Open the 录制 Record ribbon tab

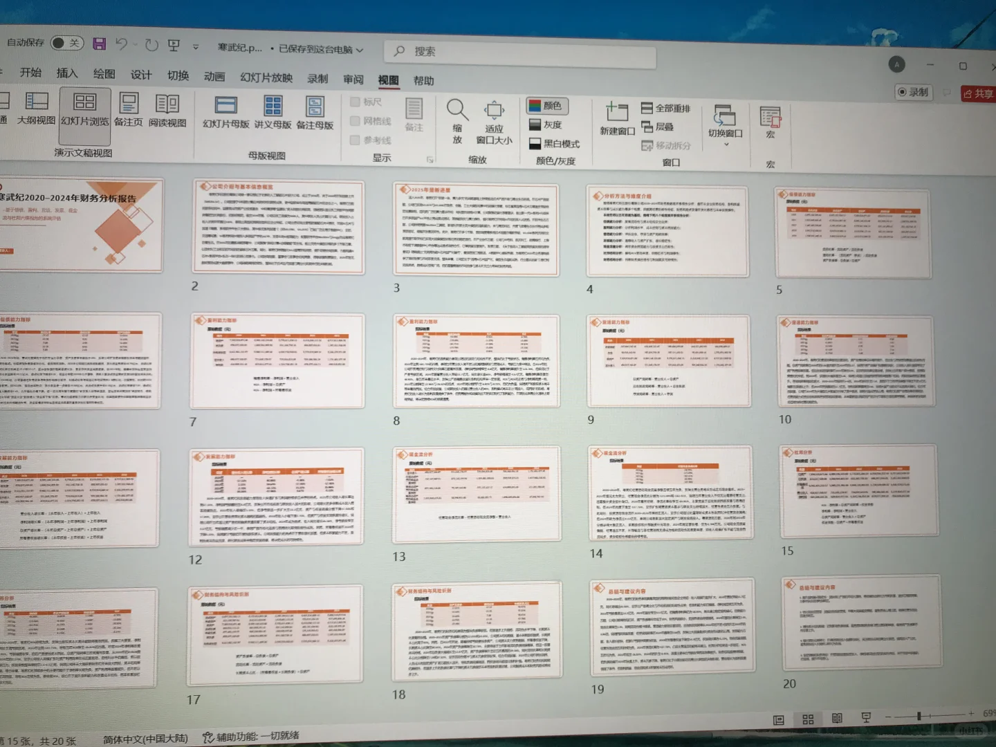pyautogui.click(x=317, y=79)
